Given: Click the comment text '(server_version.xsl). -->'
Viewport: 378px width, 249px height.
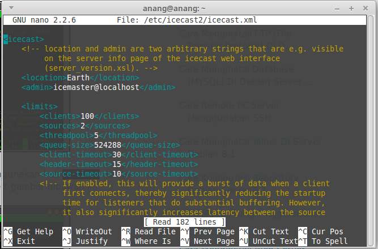Looking at the screenshot, I should (101, 68).
